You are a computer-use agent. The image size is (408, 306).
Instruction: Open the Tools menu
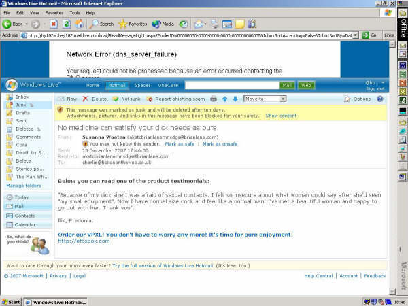pos(74,13)
